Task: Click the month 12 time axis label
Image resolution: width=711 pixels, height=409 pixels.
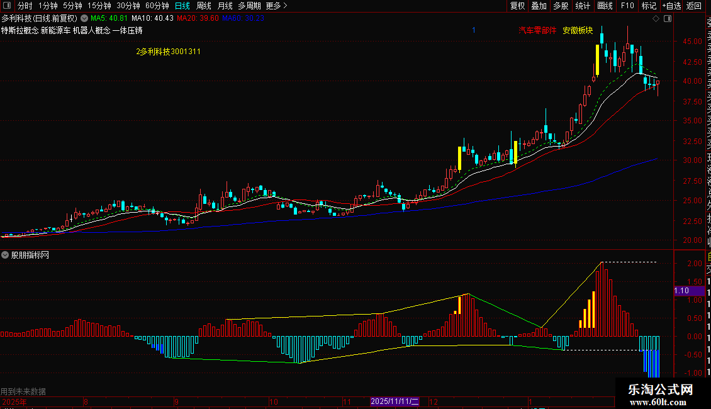Action: click(434, 402)
